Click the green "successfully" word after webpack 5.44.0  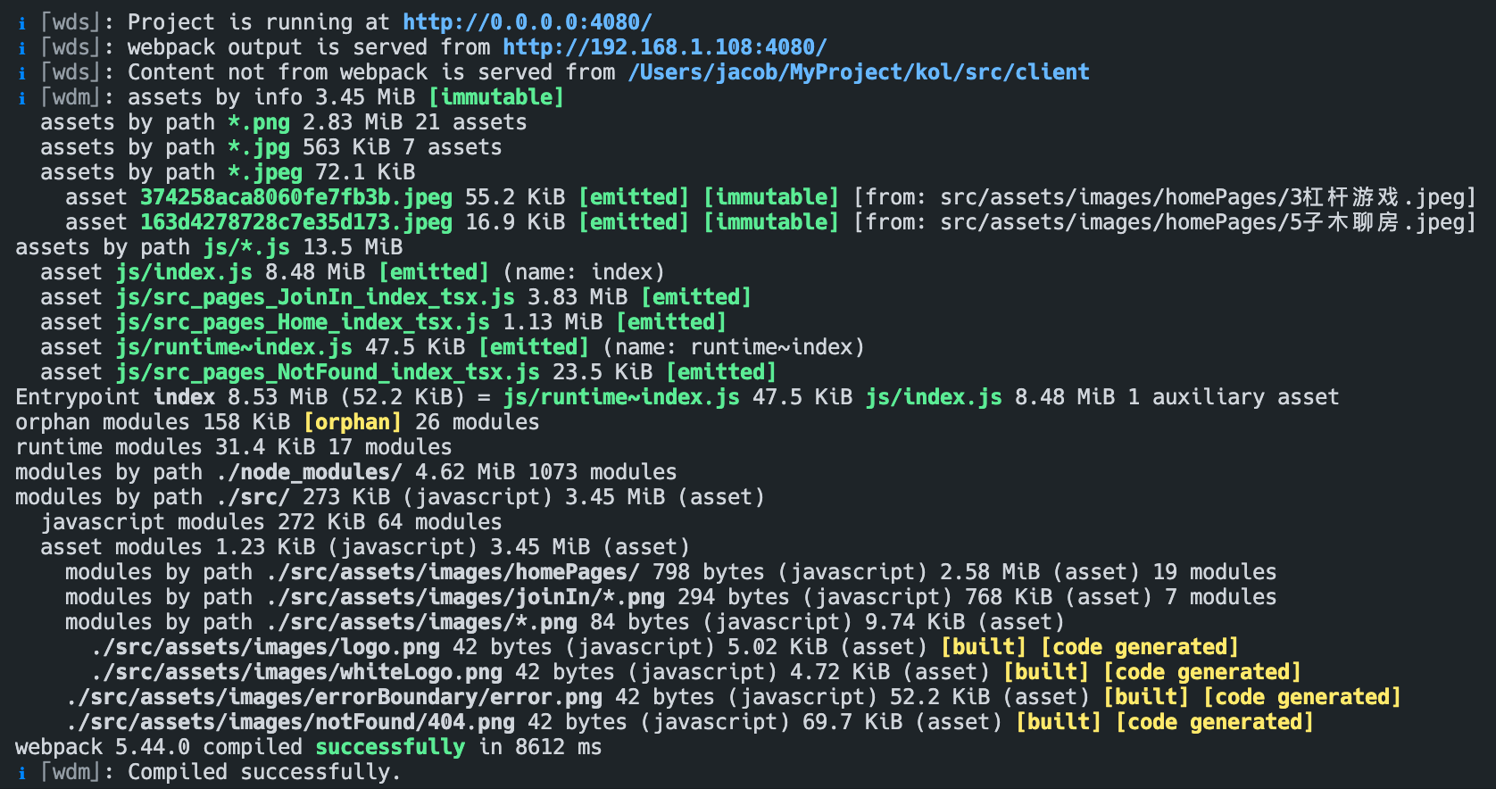coord(390,747)
